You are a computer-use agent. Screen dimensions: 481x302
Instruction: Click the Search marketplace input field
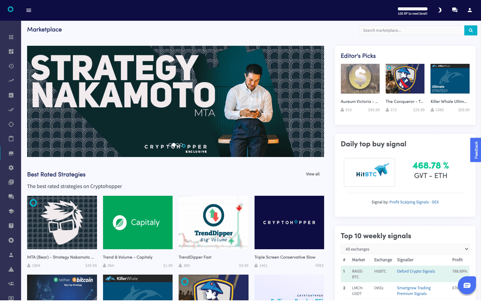pos(412,30)
